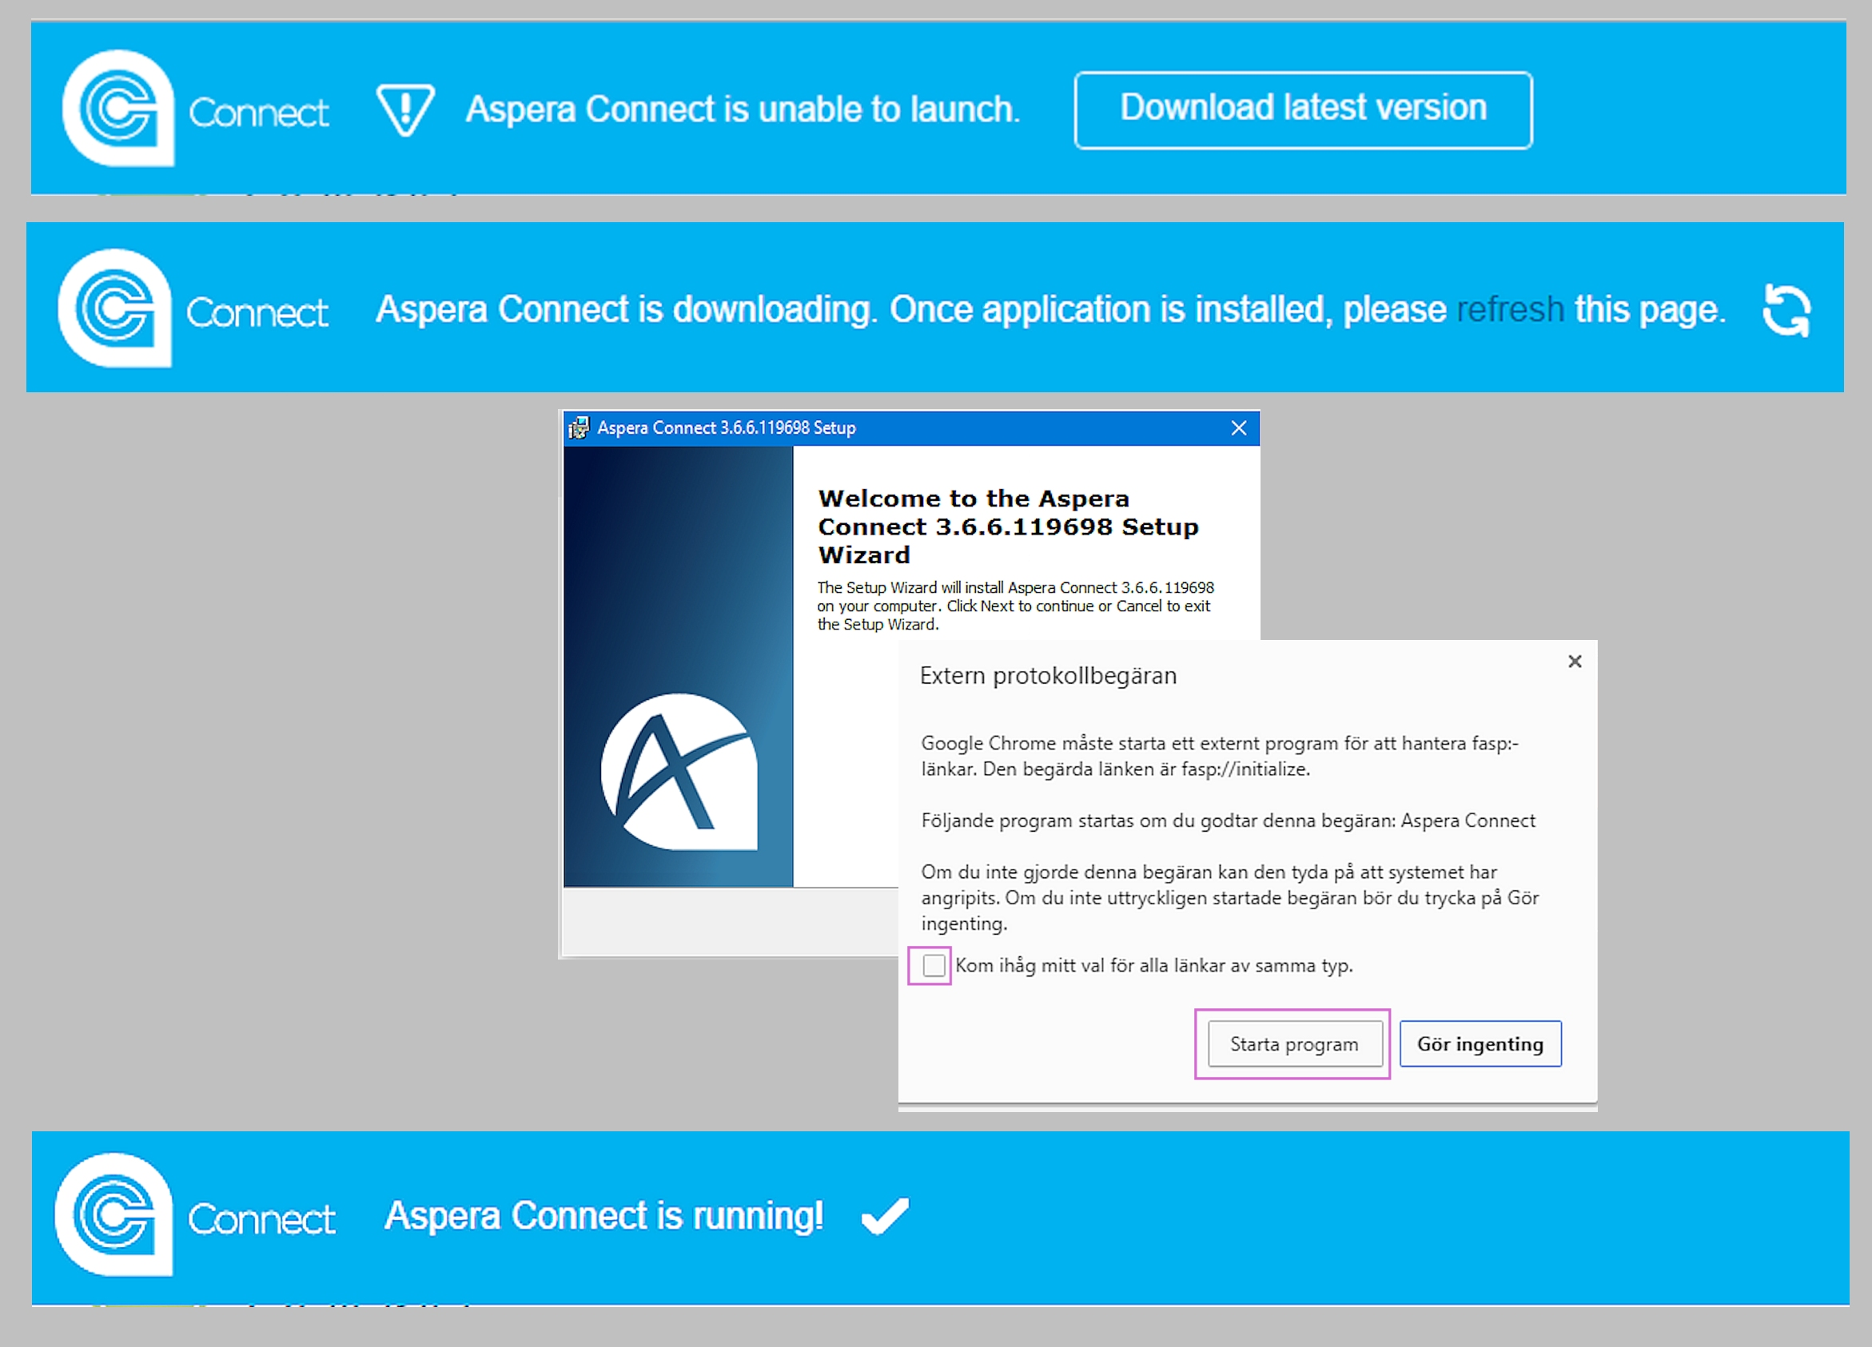The image size is (1872, 1347).
Task: Click the Gör ingenting button
Action: click(x=1480, y=1044)
